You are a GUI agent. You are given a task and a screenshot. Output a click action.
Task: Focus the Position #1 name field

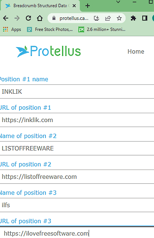coord(77,92)
